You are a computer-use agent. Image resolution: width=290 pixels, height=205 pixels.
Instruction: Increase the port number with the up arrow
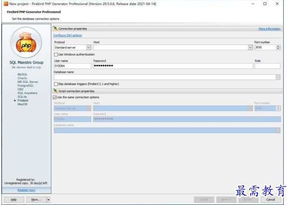click(x=278, y=46)
